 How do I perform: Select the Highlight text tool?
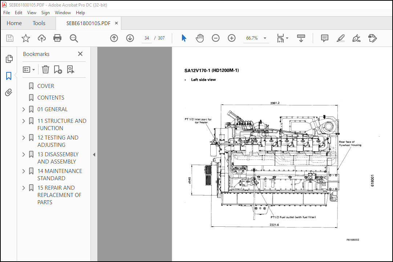[340, 38]
